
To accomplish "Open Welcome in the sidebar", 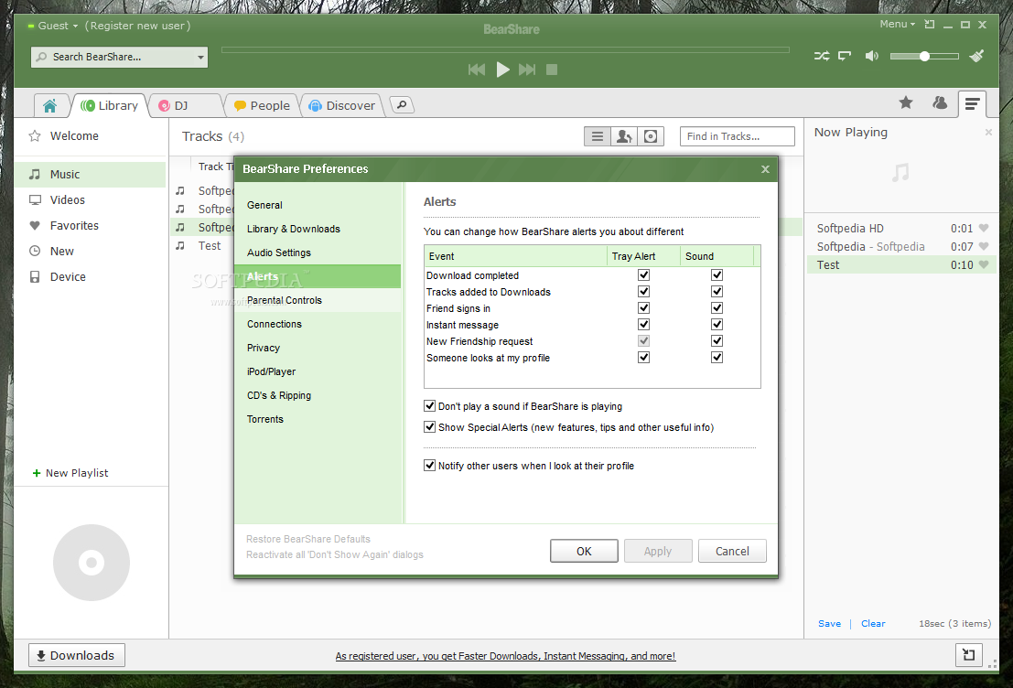I will pyautogui.click(x=74, y=135).
